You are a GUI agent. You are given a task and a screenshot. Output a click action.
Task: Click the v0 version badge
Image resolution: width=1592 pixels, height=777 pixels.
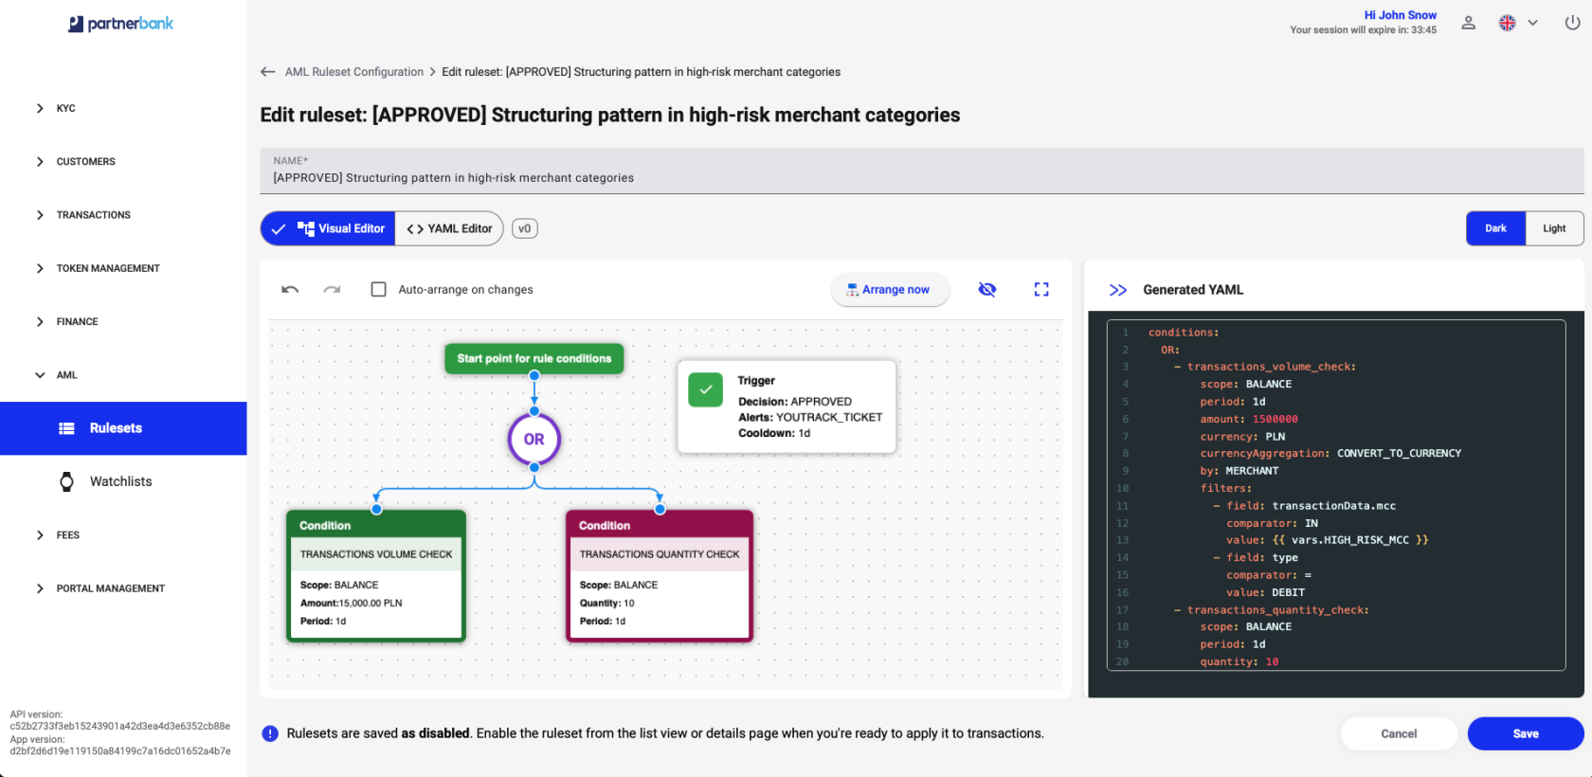pos(525,228)
